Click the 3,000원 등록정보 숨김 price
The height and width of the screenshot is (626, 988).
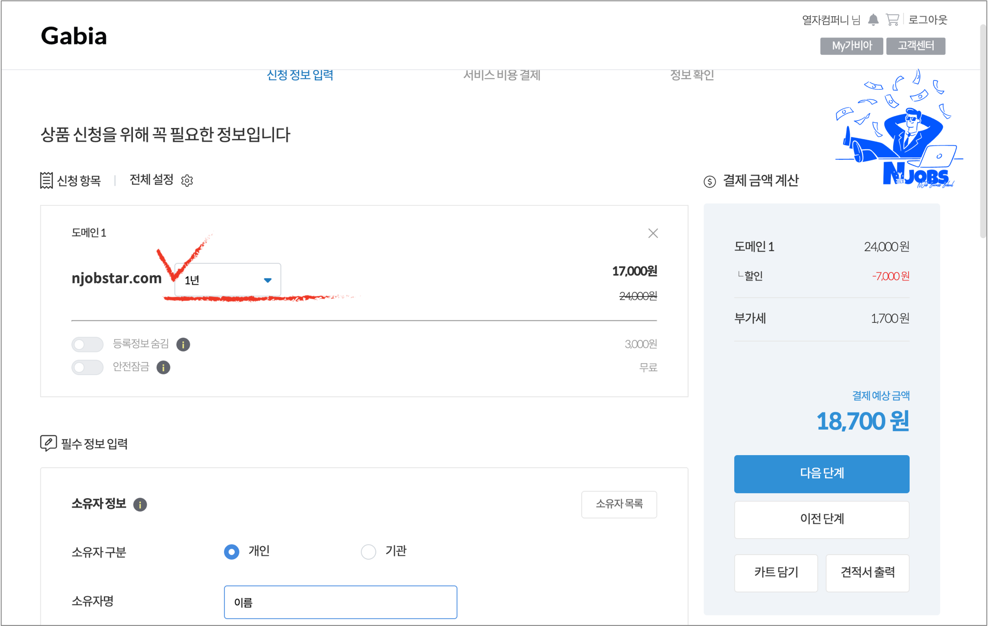[x=641, y=344]
